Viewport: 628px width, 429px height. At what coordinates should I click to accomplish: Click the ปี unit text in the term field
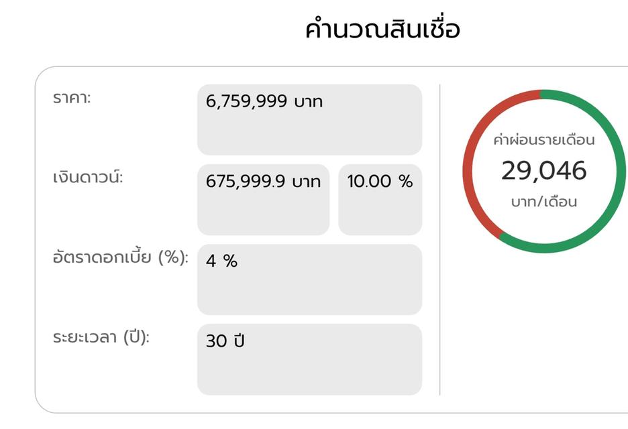point(240,341)
